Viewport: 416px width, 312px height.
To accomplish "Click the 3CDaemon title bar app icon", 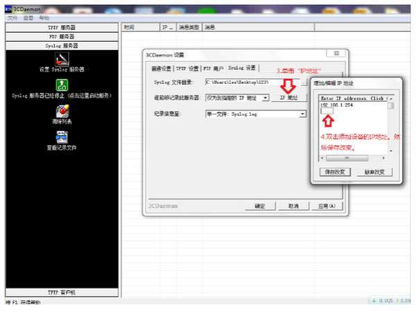I will (8, 9).
